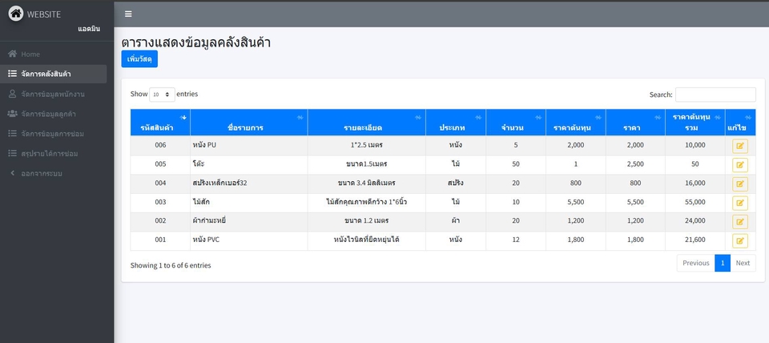Click the type cell สปริง

coord(456,183)
